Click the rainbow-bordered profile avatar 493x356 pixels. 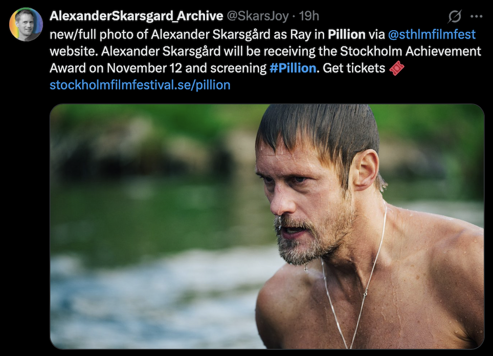[26, 24]
